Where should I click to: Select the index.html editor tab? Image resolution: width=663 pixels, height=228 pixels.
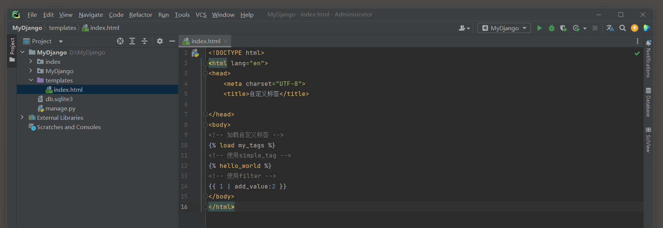205,41
